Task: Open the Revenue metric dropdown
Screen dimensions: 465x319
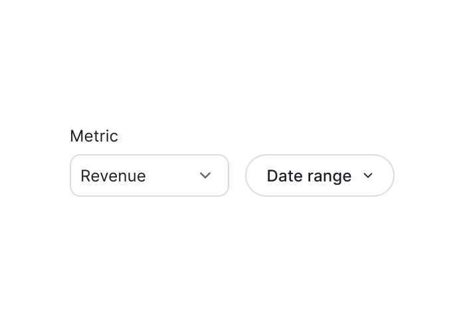Action: click(149, 175)
